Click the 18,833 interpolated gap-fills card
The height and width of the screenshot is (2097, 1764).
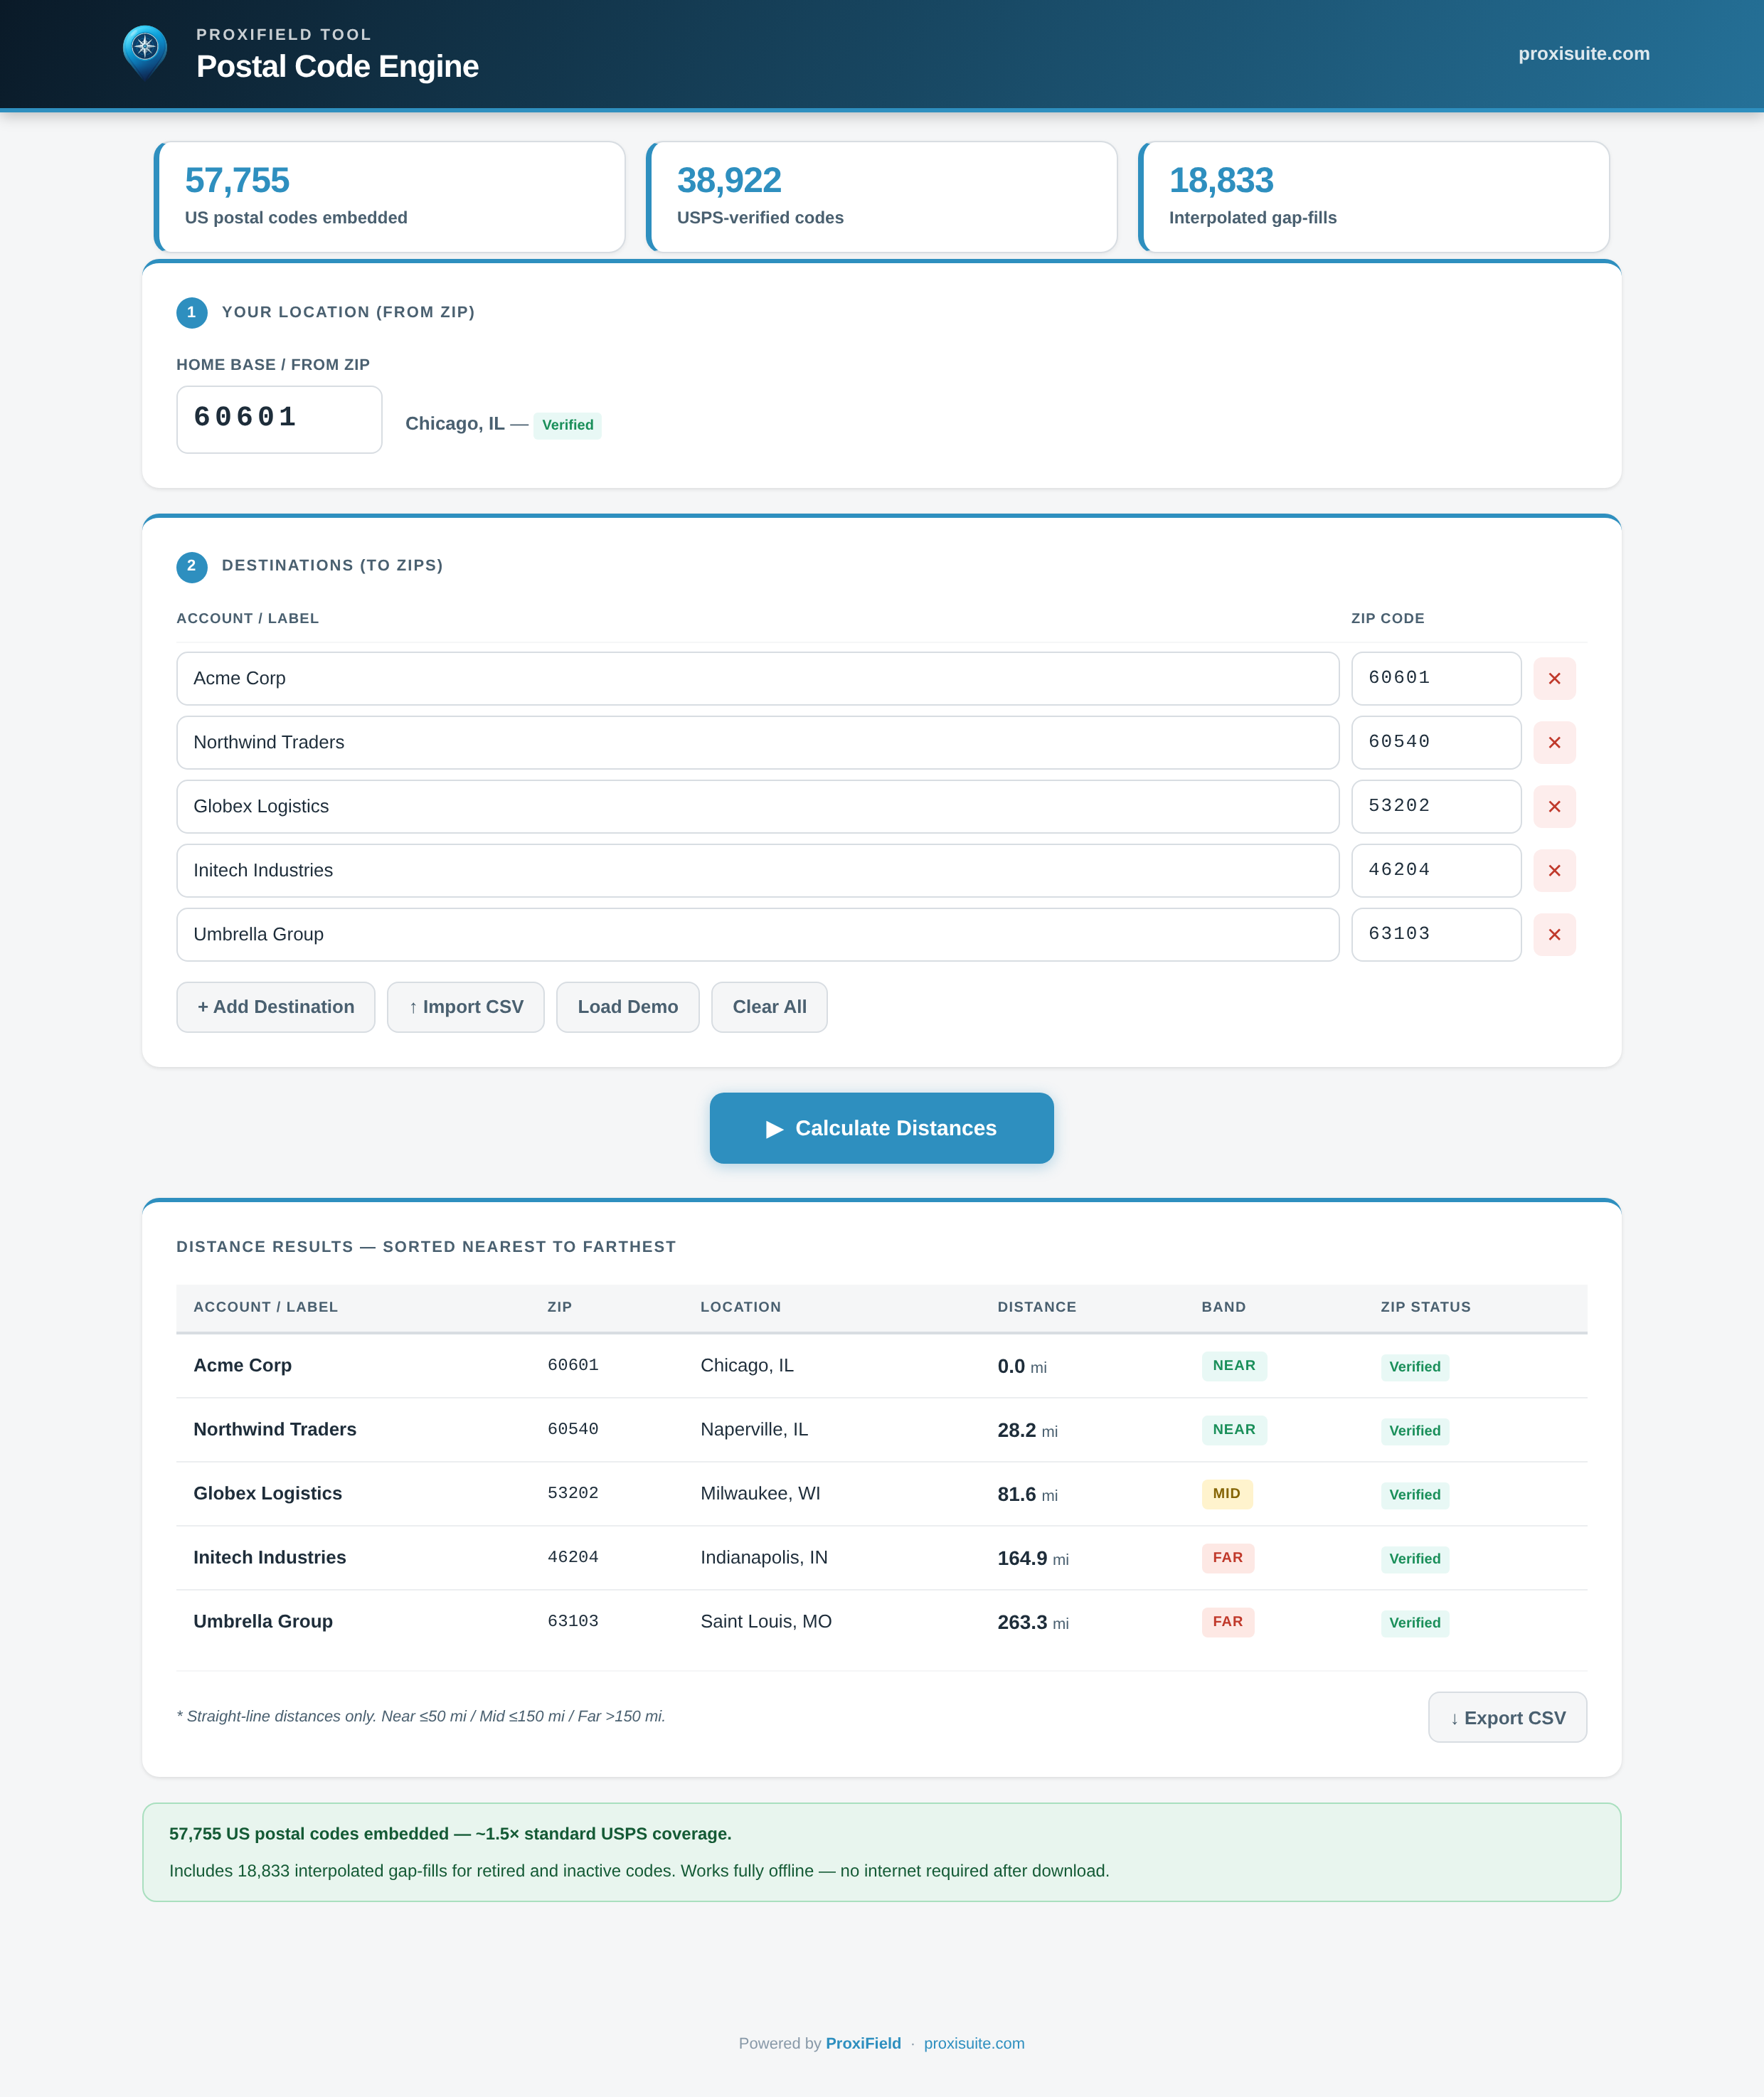1374,197
